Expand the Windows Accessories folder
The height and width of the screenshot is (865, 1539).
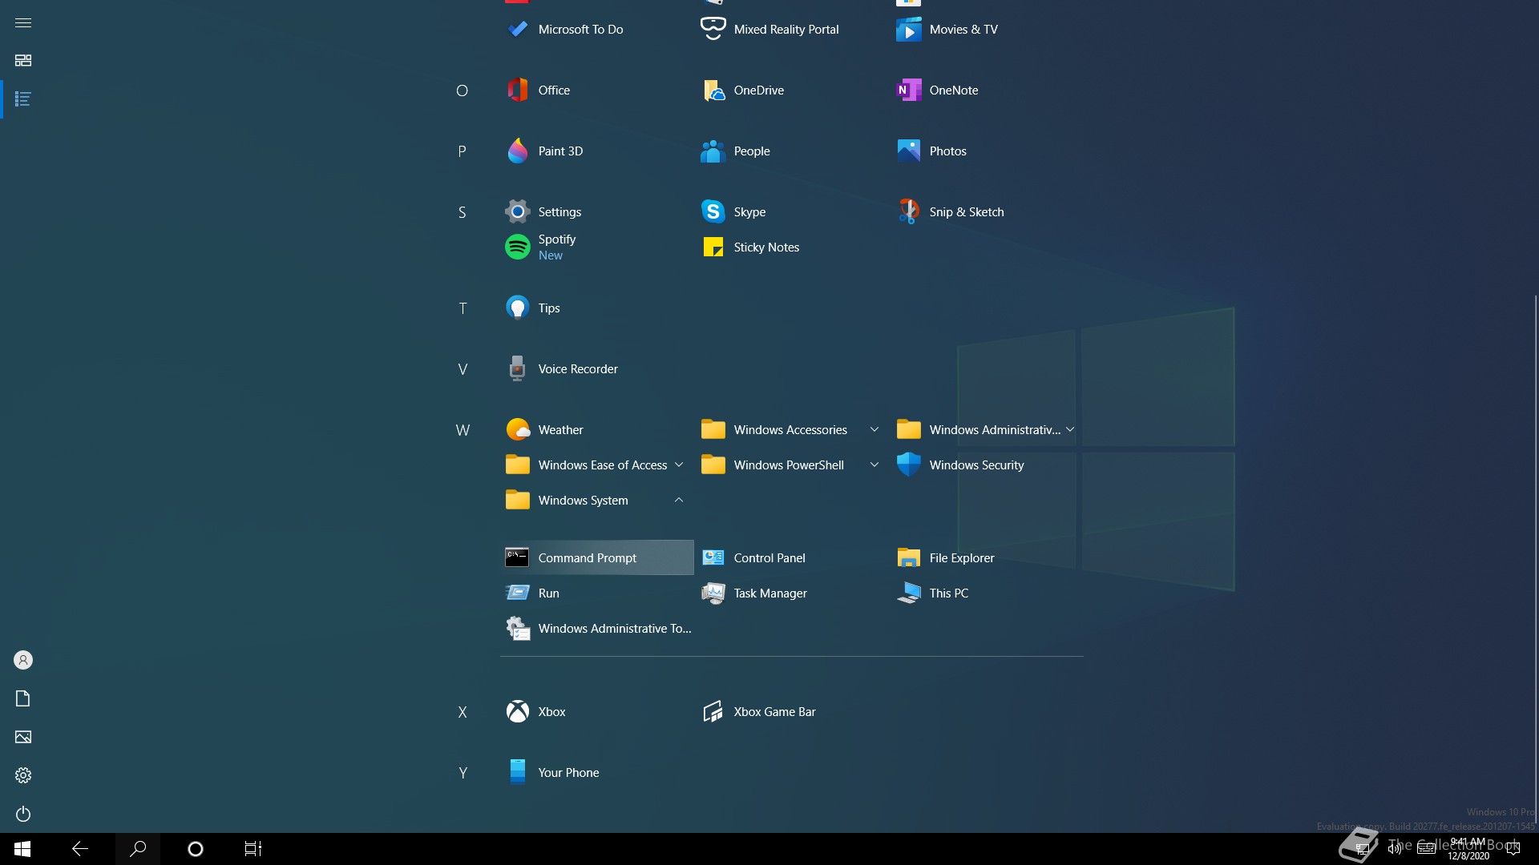(792, 430)
